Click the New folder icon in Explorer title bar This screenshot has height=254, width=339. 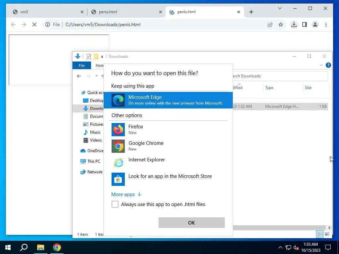click(96, 57)
